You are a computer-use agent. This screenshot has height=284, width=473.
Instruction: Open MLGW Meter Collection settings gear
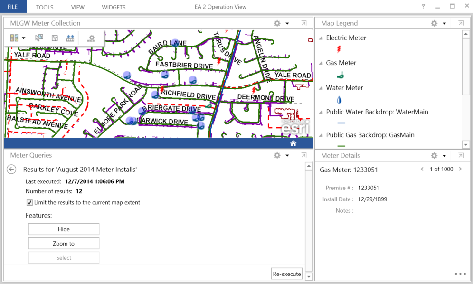(277, 23)
